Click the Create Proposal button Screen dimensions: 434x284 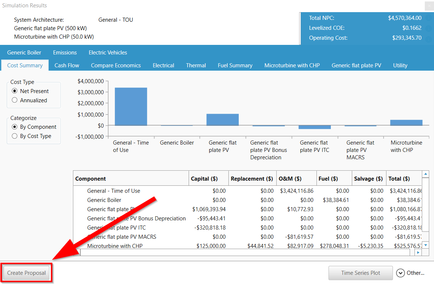(x=27, y=273)
